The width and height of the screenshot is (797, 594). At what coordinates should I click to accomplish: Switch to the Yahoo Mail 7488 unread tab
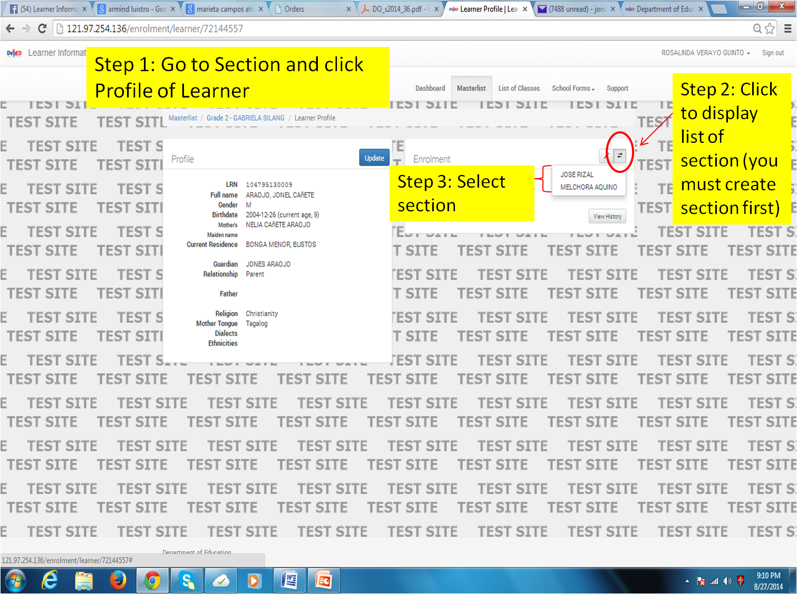click(576, 9)
